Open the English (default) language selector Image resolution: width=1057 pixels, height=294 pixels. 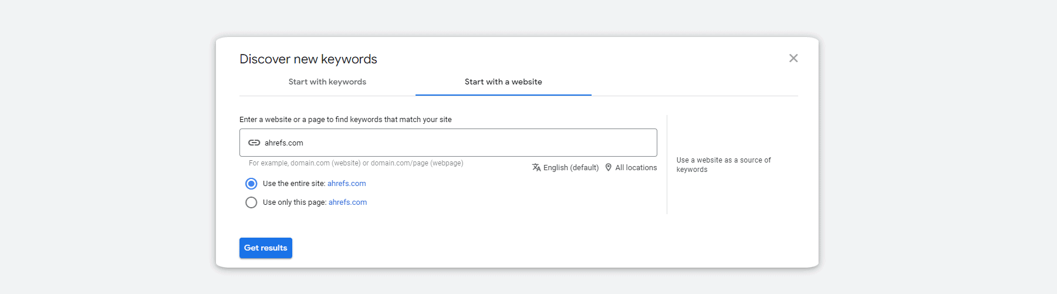[571, 168]
